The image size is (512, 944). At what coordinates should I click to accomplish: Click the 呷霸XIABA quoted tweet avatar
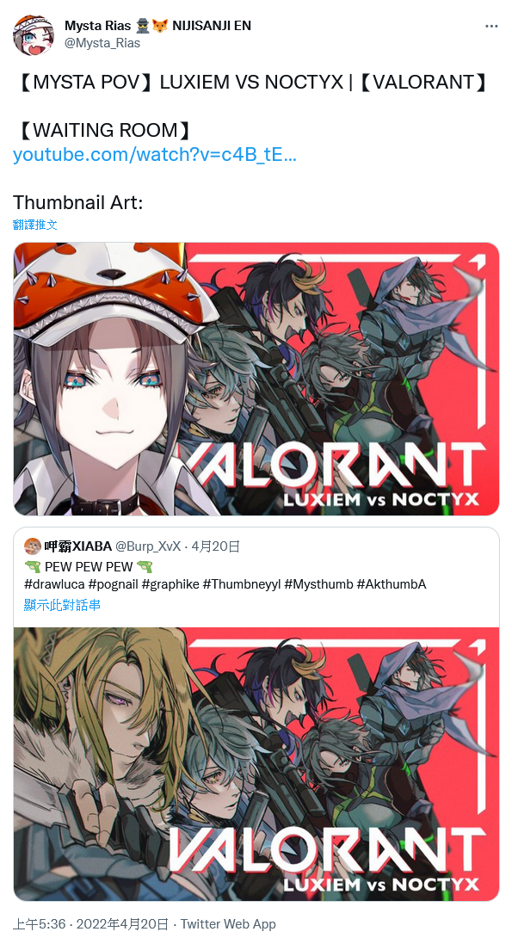[33, 546]
